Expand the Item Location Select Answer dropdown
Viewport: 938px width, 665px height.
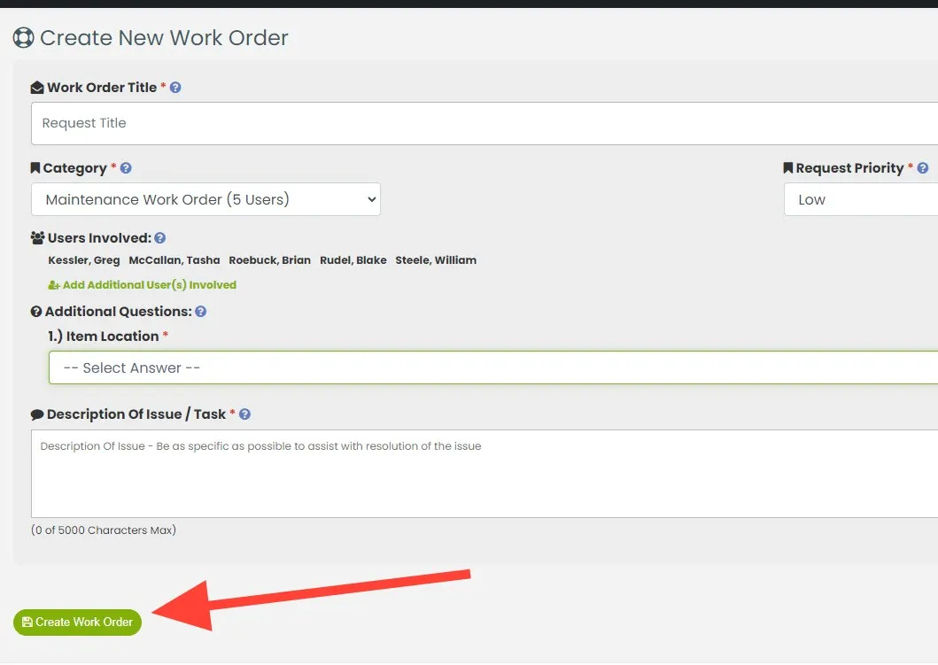click(493, 367)
